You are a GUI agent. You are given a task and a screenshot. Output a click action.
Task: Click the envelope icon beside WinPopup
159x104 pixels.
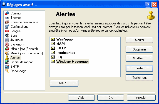click(53, 39)
